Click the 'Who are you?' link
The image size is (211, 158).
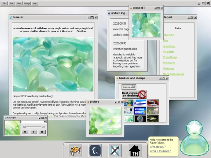(x=157, y=147)
